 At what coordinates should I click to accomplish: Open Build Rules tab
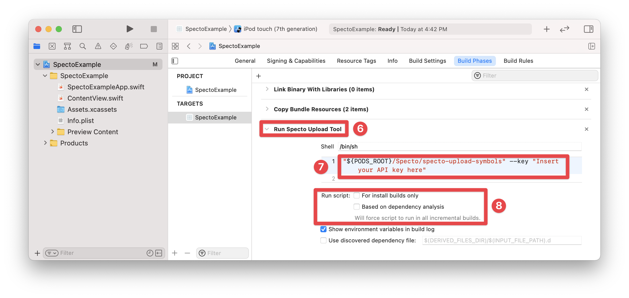point(518,61)
